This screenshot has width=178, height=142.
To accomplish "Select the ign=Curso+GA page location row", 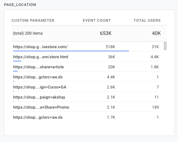I will click(86, 87).
